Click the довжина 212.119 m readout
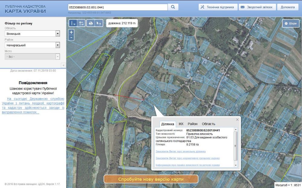 click(122, 23)
